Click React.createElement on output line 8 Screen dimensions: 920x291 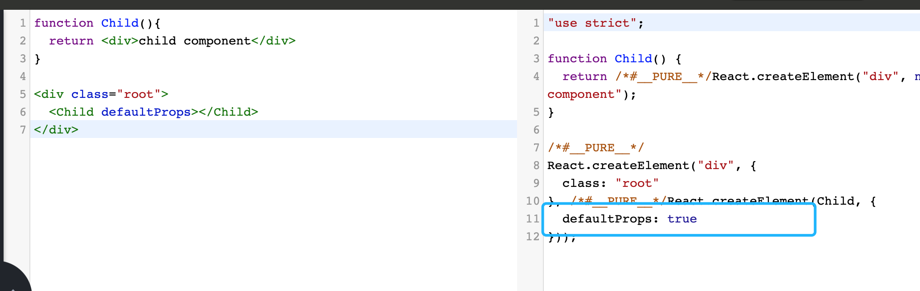click(x=618, y=166)
